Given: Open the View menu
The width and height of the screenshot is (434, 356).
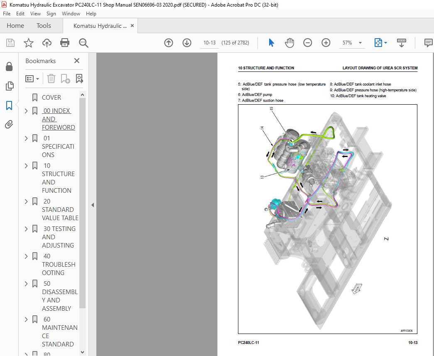Looking at the screenshot, I should (35, 14).
